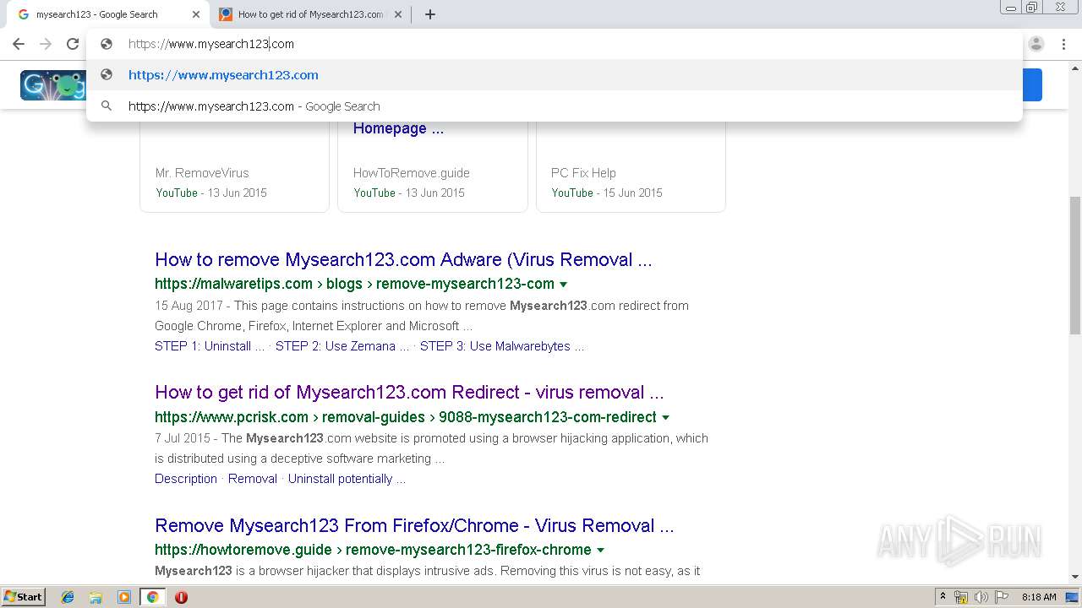Choose the https://www.mysearch123.com autocomplete suggestion
1082x608 pixels.
(x=554, y=75)
